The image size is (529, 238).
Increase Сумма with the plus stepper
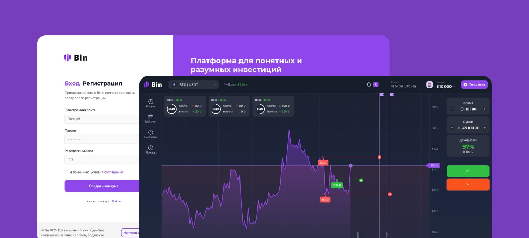484,127
